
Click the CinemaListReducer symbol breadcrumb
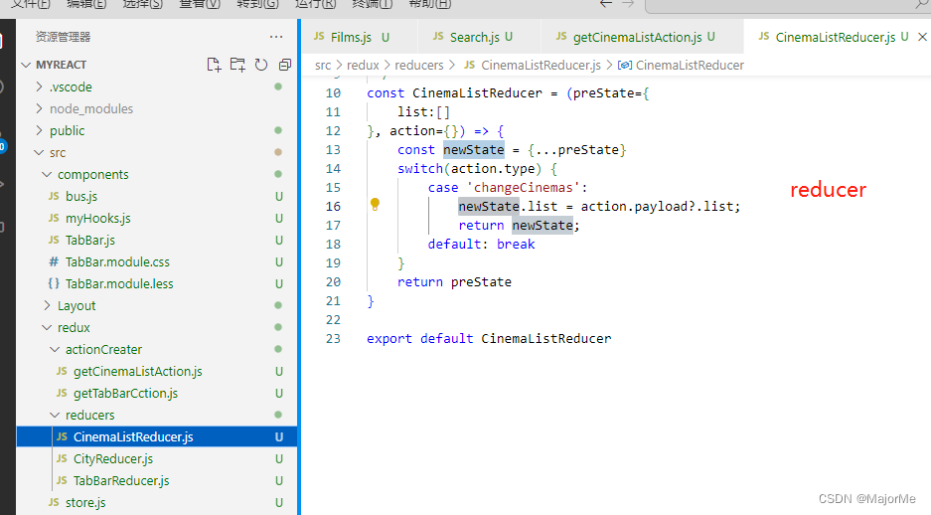681,66
